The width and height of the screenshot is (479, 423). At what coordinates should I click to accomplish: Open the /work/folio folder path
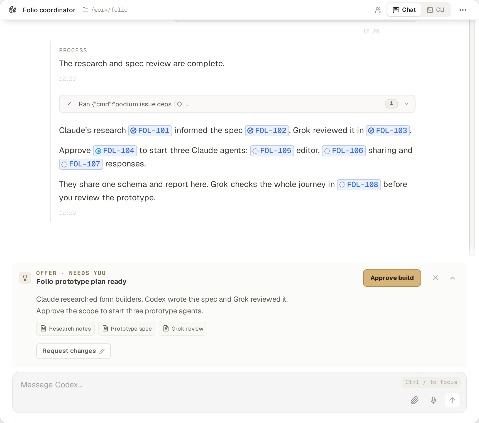click(x=105, y=10)
